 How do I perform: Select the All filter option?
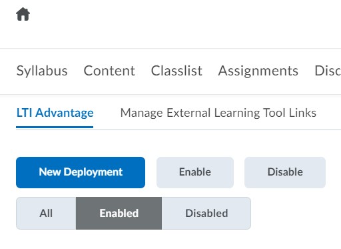46,213
